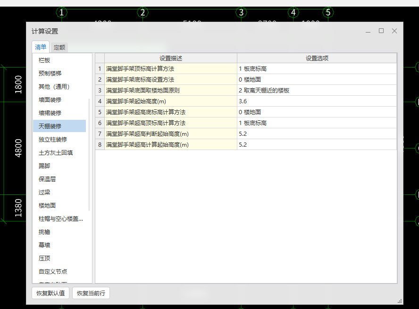Switch to the 清单 tab
The width and height of the screenshot is (419, 309).
click(41, 47)
